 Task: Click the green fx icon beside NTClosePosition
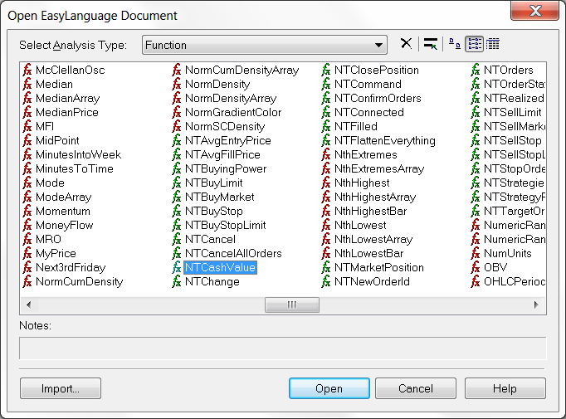pyautogui.click(x=326, y=70)
